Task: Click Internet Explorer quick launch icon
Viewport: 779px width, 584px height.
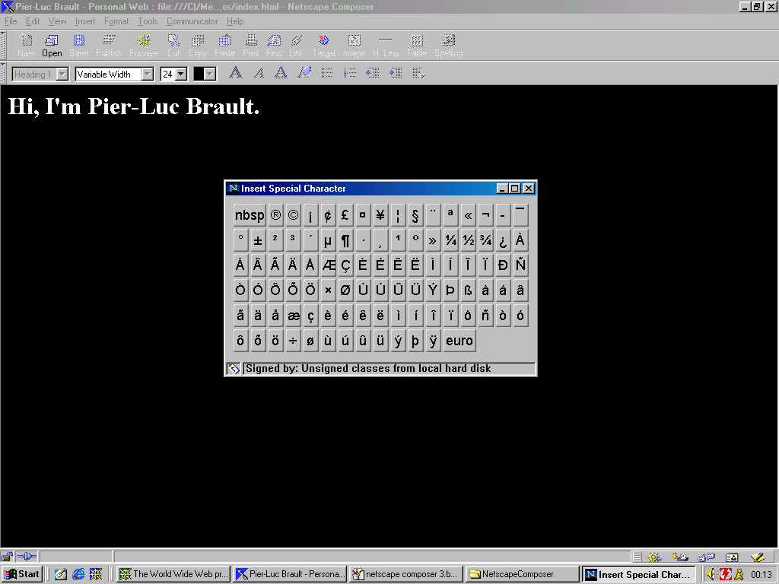Action: (78, 574)
